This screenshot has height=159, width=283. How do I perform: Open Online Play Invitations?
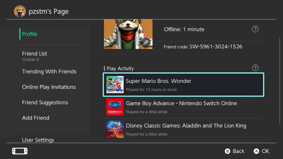click(49, 87)
